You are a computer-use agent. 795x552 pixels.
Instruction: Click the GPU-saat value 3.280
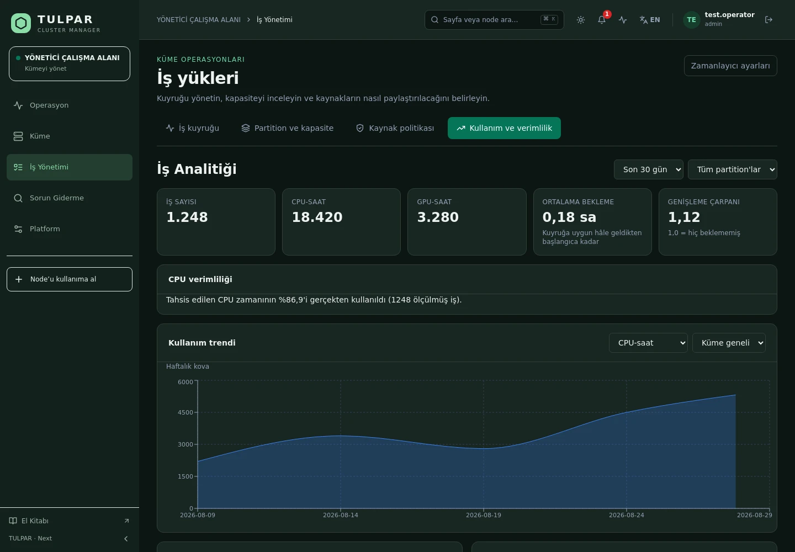[438, 217]
